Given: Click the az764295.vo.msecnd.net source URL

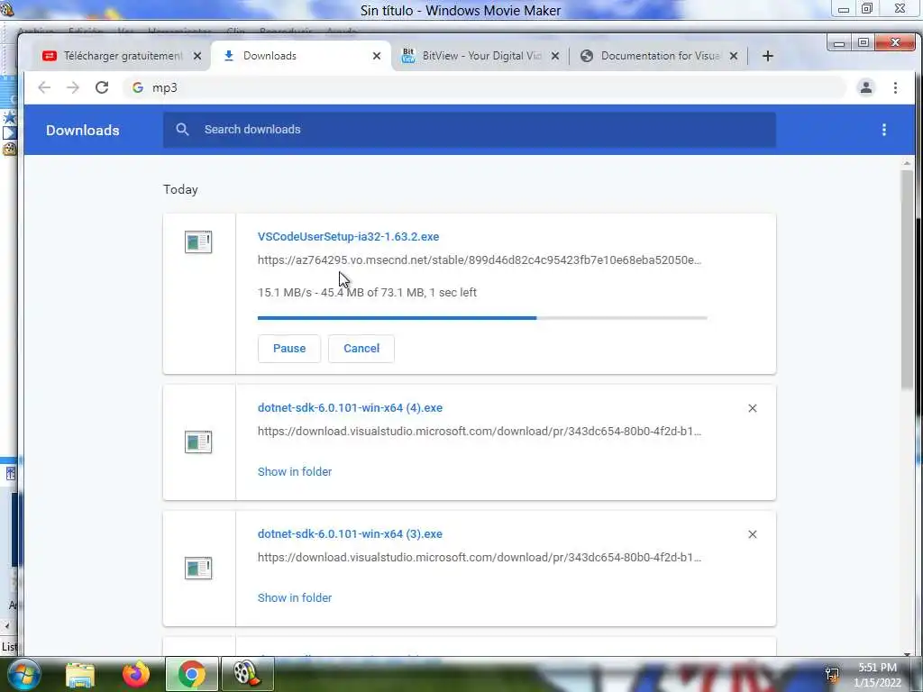Looking at the screenshot, I should click(480, 260).
